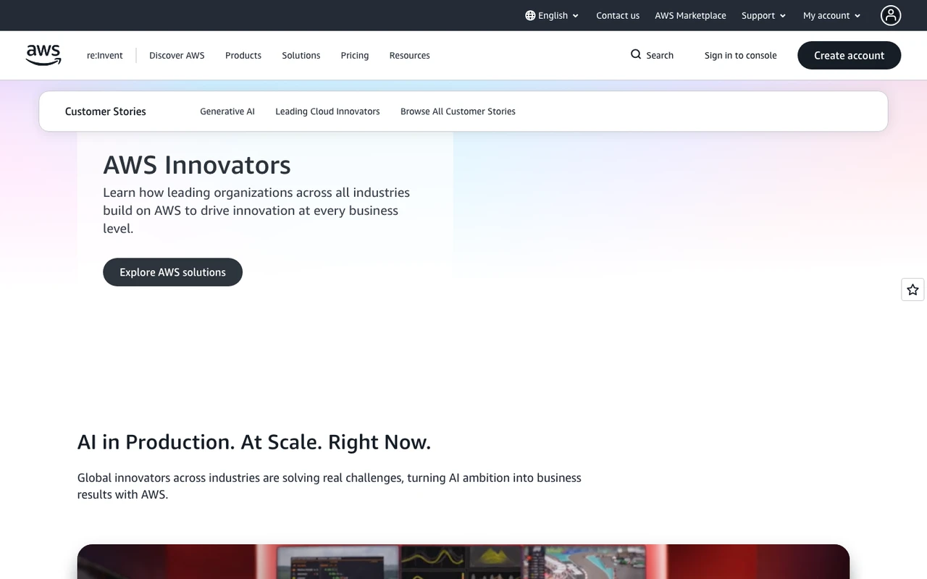Viewport: 927px width, 579px height.
Task: Go to AWS Marketplace
Action: [690, 15]
